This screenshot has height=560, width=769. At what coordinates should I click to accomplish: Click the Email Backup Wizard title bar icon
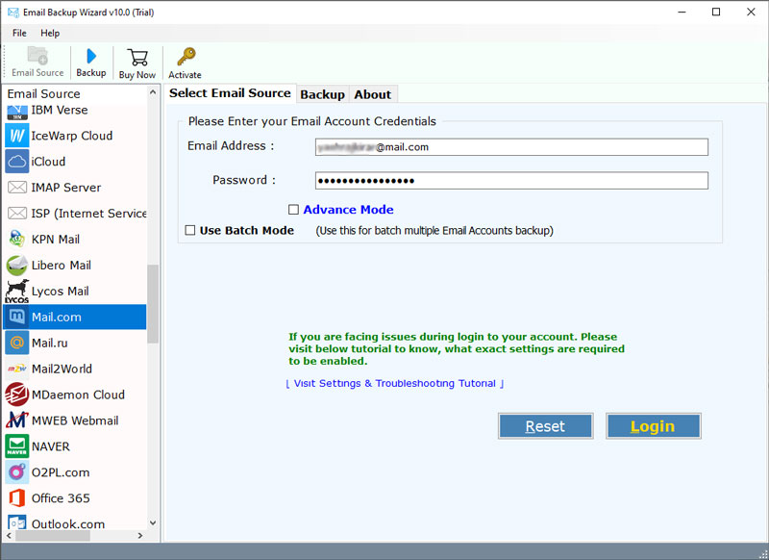click(x=13, y=12)
